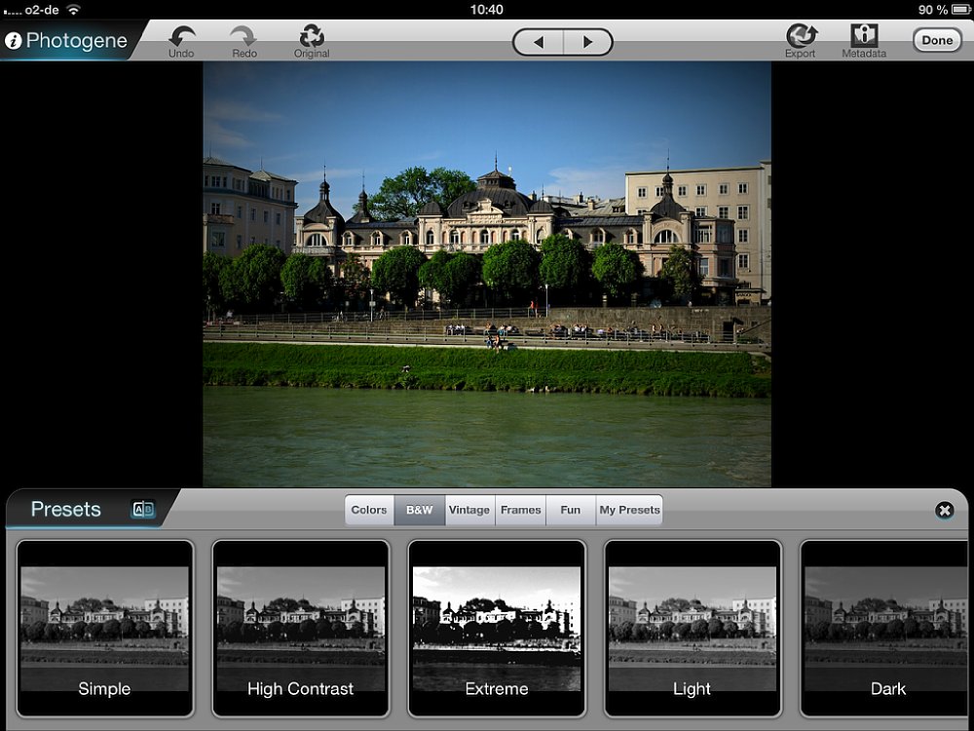974x731 pixels.
Task: Close the Presets panel
Action: pyautogui.click(x=944, y=510)
